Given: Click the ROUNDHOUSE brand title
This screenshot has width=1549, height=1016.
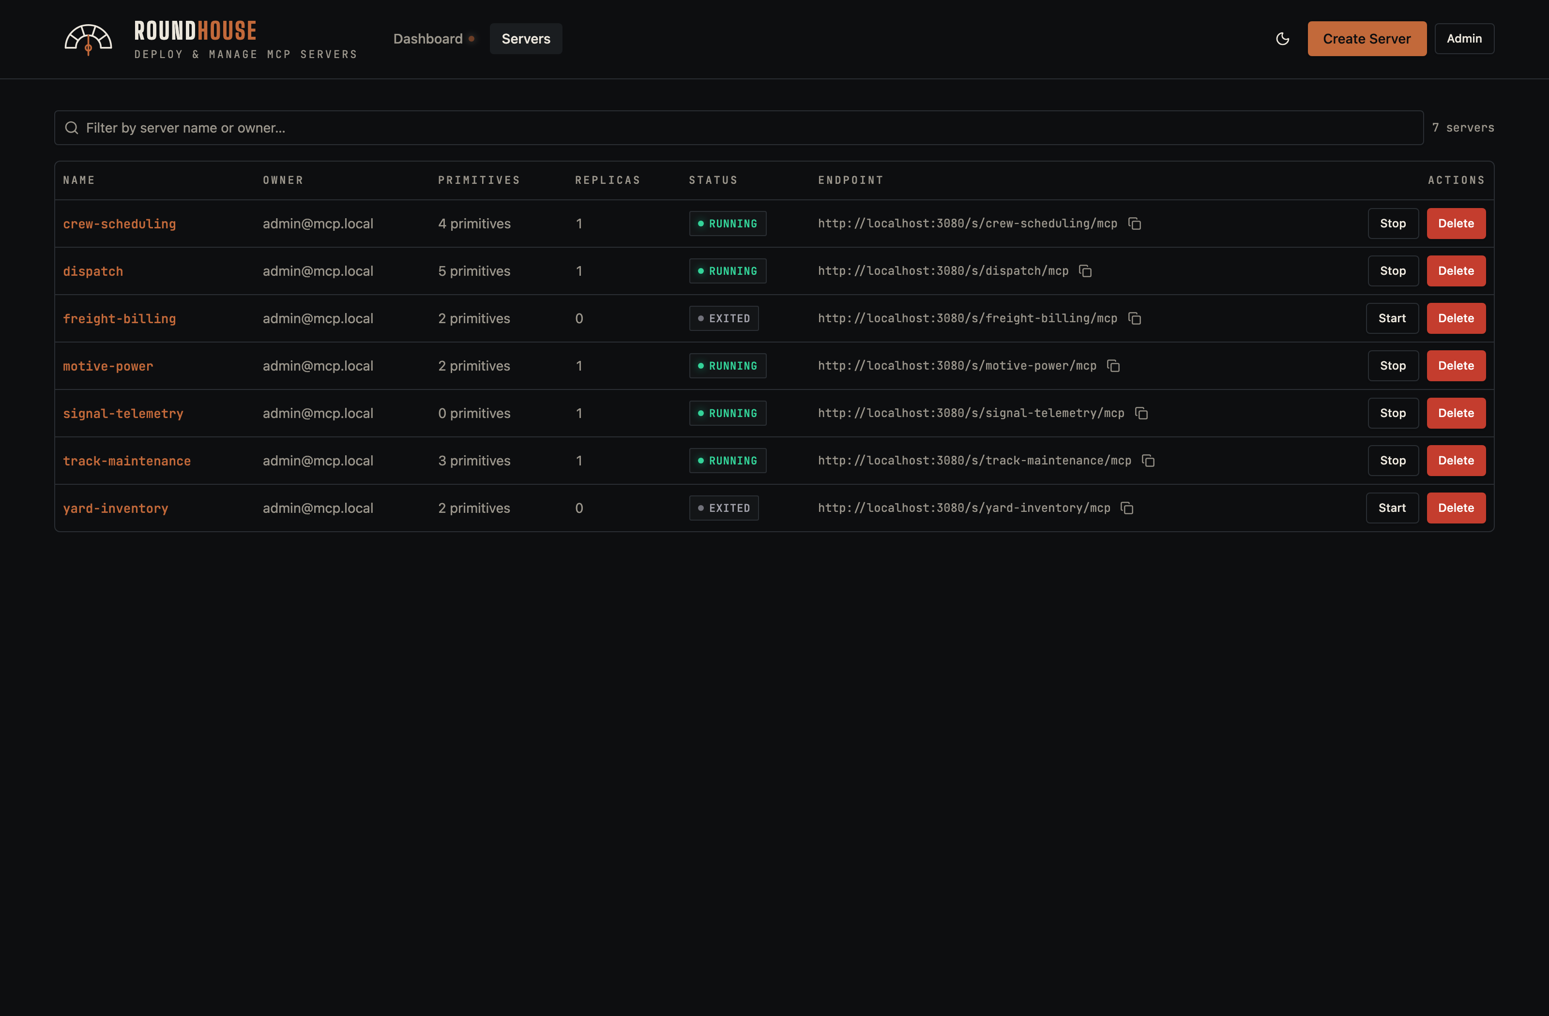Looking at the screenshot, I should (x=195, y=30).
